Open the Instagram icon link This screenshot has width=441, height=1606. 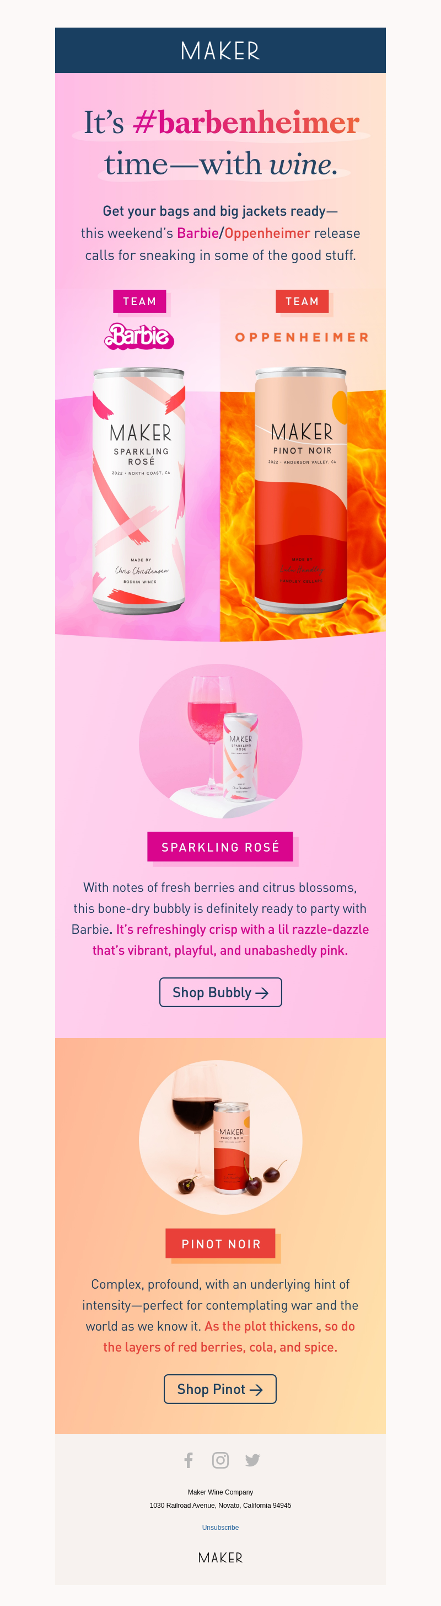point(220,1460)
